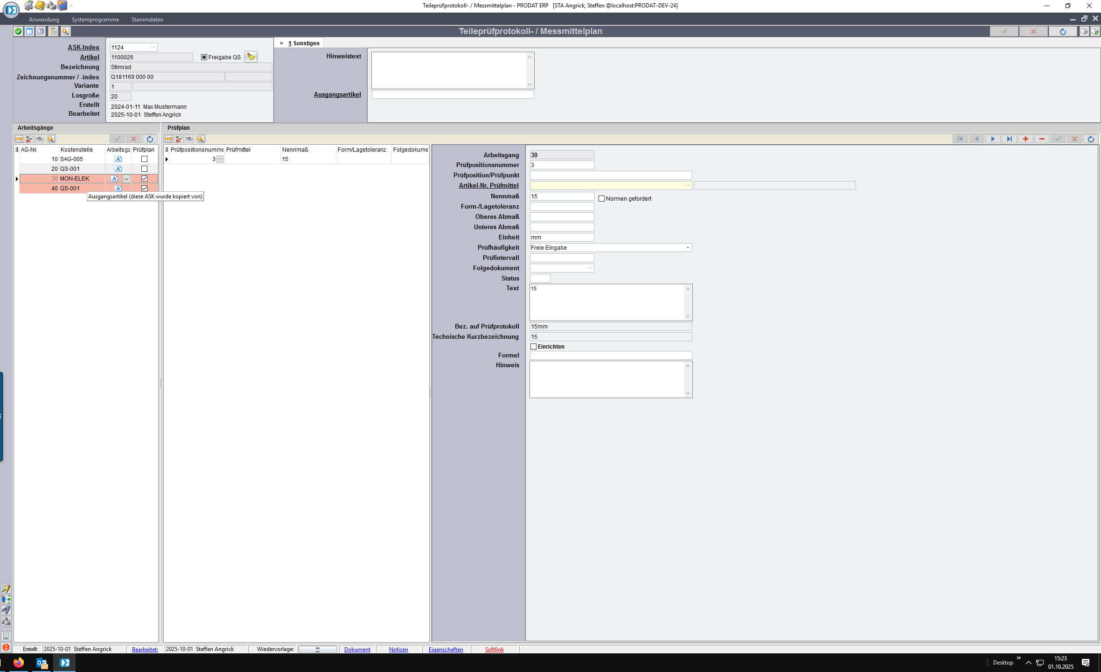Enable the Normen gefordert checkbox

tap(602, 199)
